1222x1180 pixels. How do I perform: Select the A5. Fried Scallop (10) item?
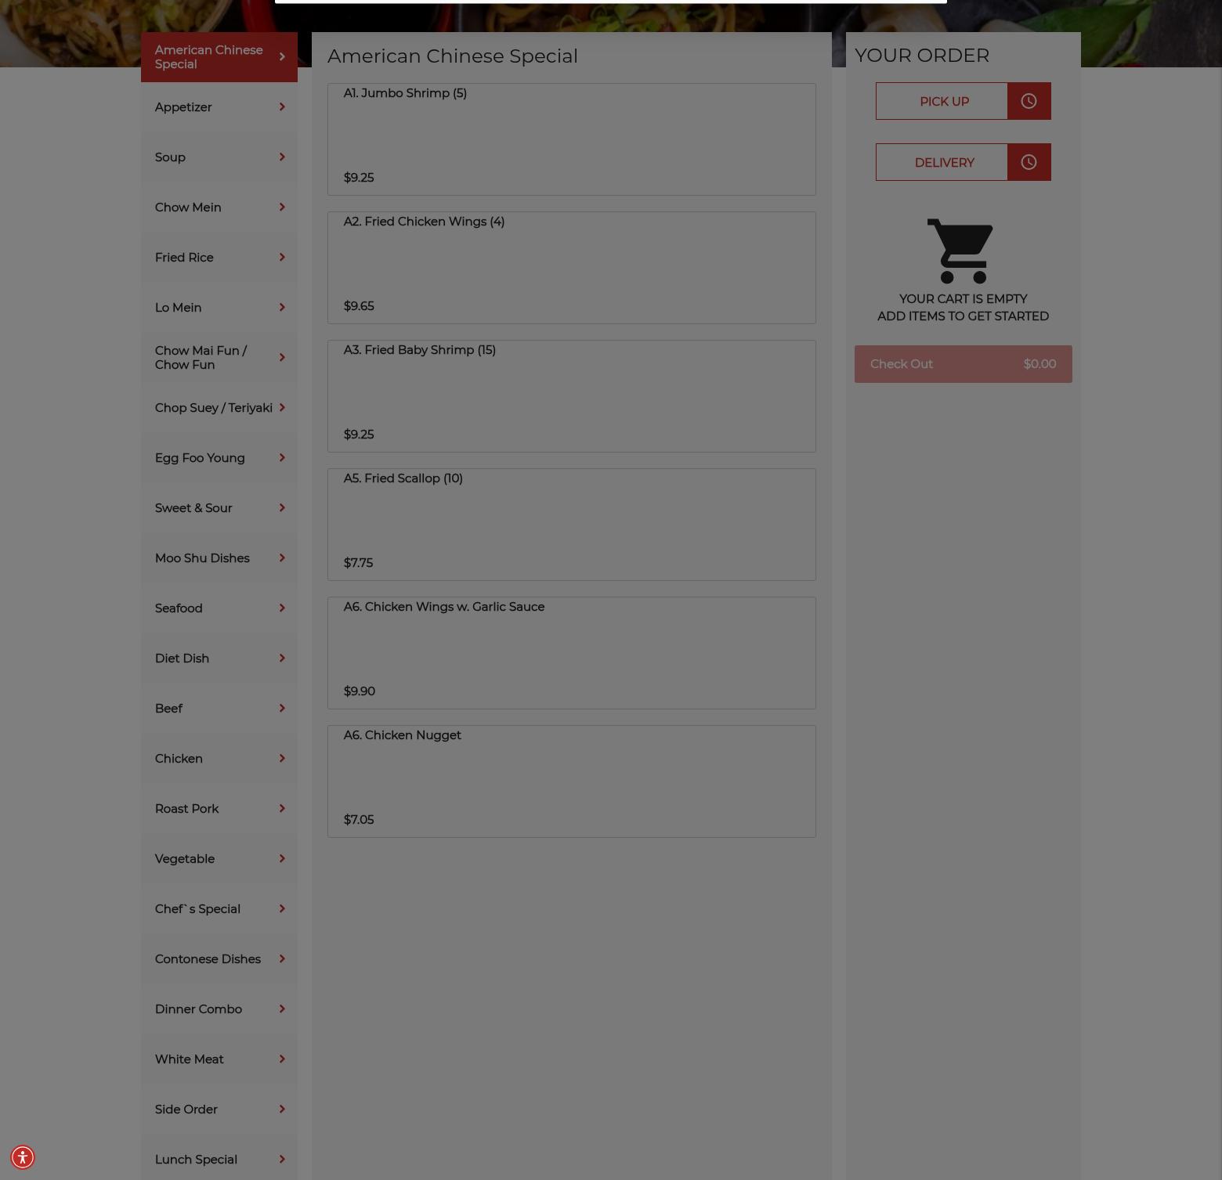tap(572, 525)
